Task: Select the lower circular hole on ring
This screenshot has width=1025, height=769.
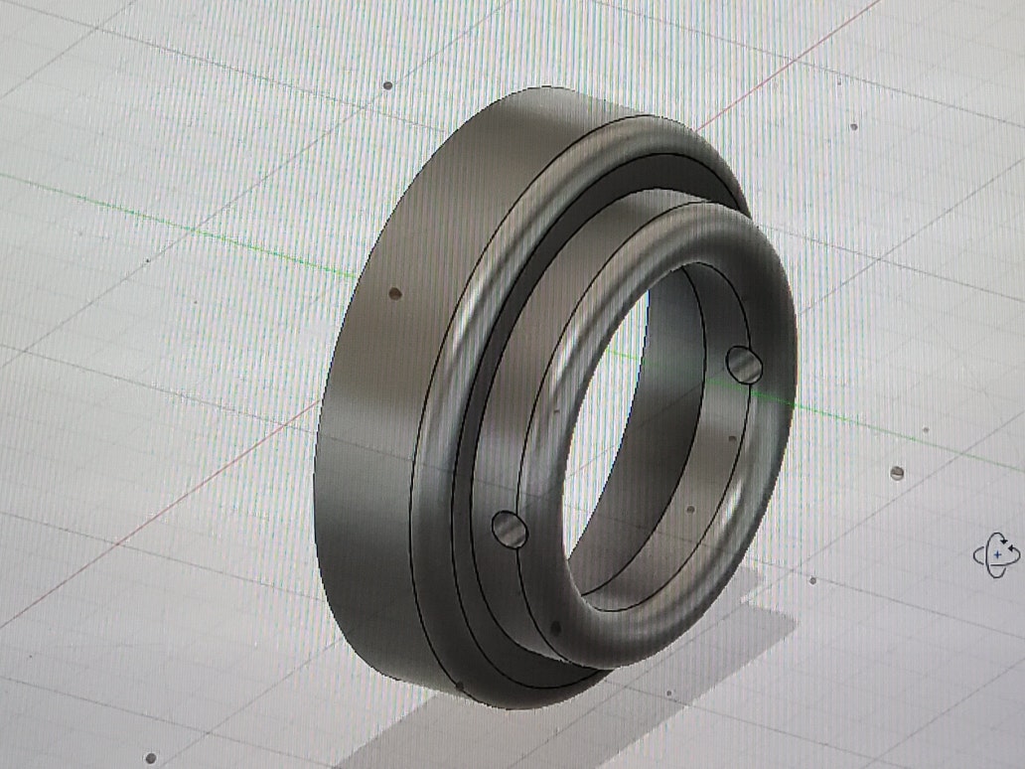Action: coord(510,530)
